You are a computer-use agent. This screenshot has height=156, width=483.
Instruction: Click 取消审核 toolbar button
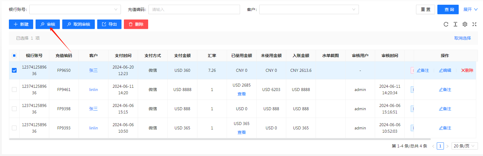(78, 24)
